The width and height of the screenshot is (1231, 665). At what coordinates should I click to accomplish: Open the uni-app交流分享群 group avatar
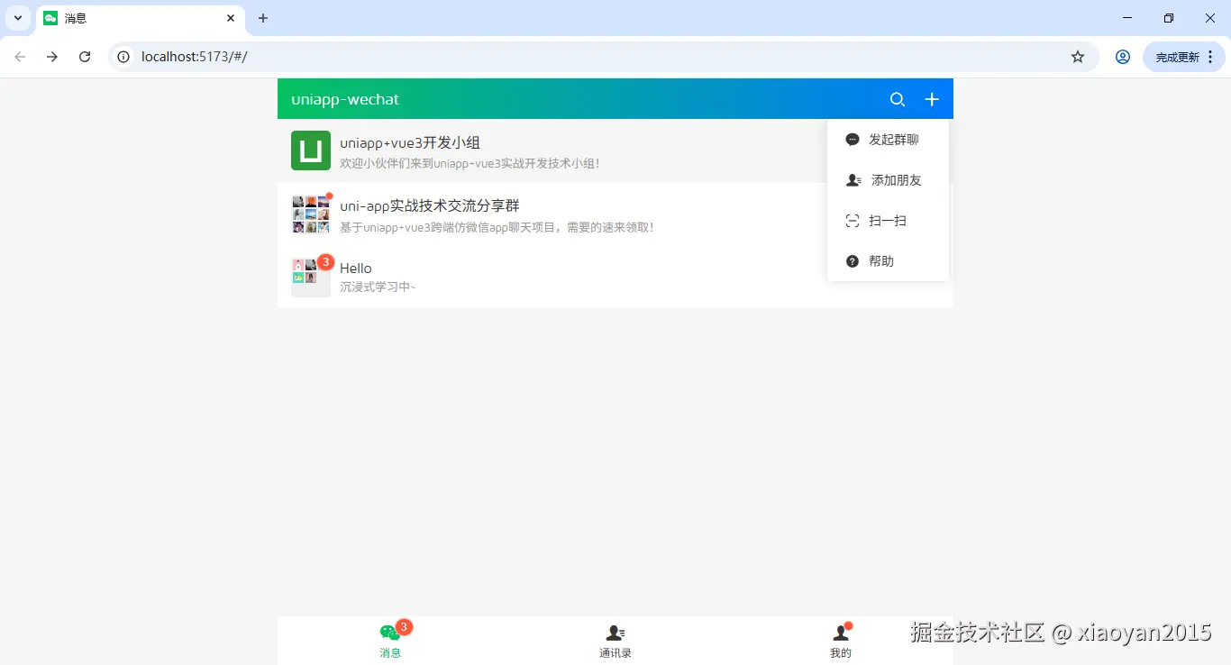click(x=311, y=214)
